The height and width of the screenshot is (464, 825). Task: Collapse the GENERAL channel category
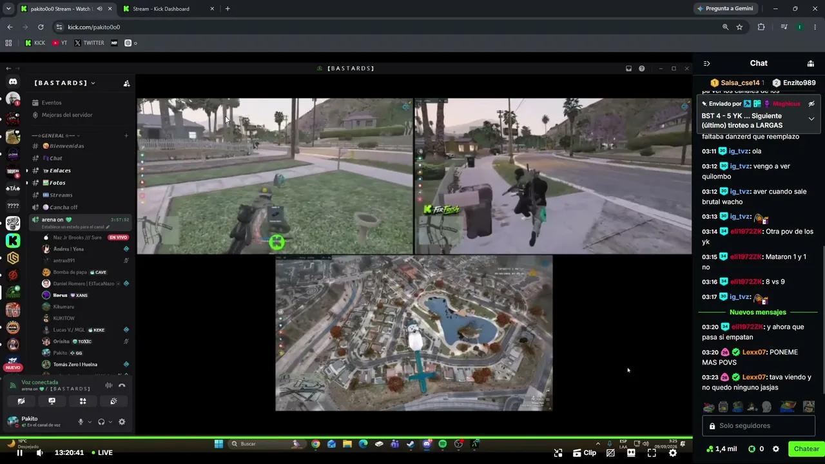point(55,136)
